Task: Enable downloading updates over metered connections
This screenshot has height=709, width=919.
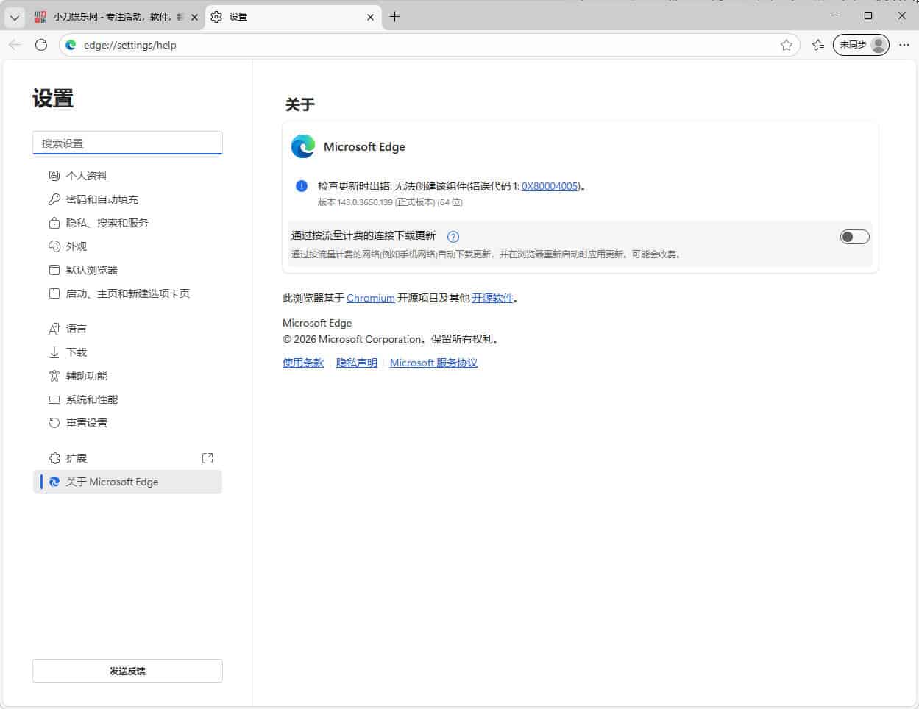Action: [854, 237]
